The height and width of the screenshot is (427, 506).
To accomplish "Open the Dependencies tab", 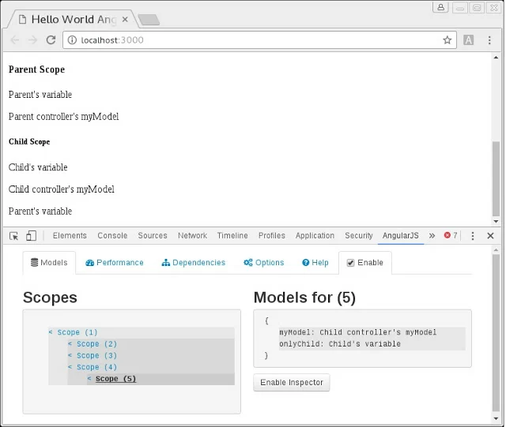I will (x=193, y=263).
